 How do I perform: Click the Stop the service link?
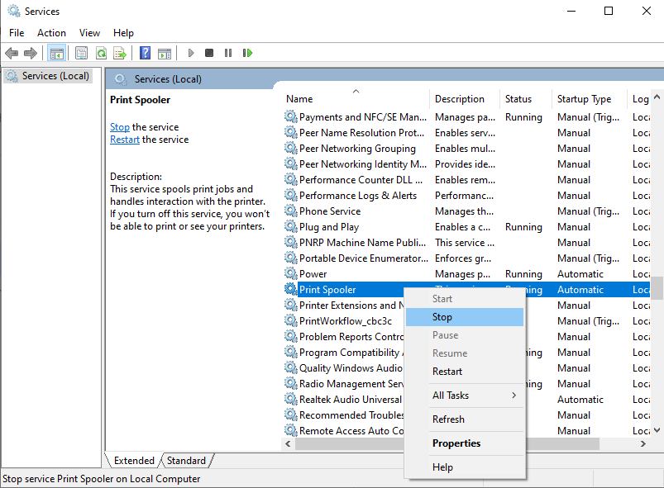[x=120, y=127]
